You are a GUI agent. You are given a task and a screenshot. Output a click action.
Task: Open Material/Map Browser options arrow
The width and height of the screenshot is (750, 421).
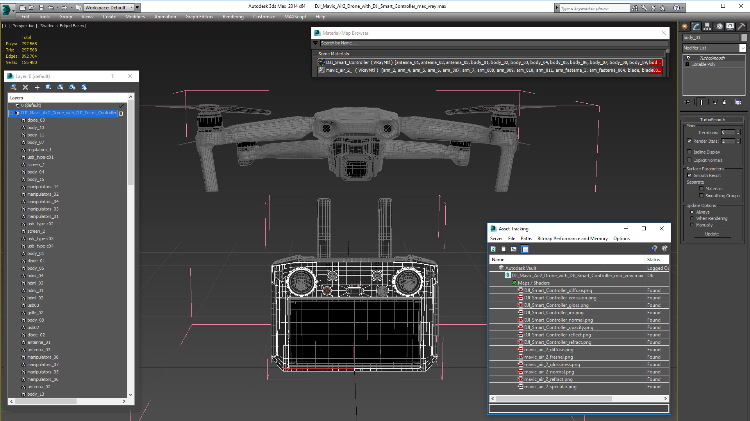coord(316,43)
